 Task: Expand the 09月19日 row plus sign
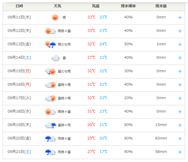pos(180,125)
